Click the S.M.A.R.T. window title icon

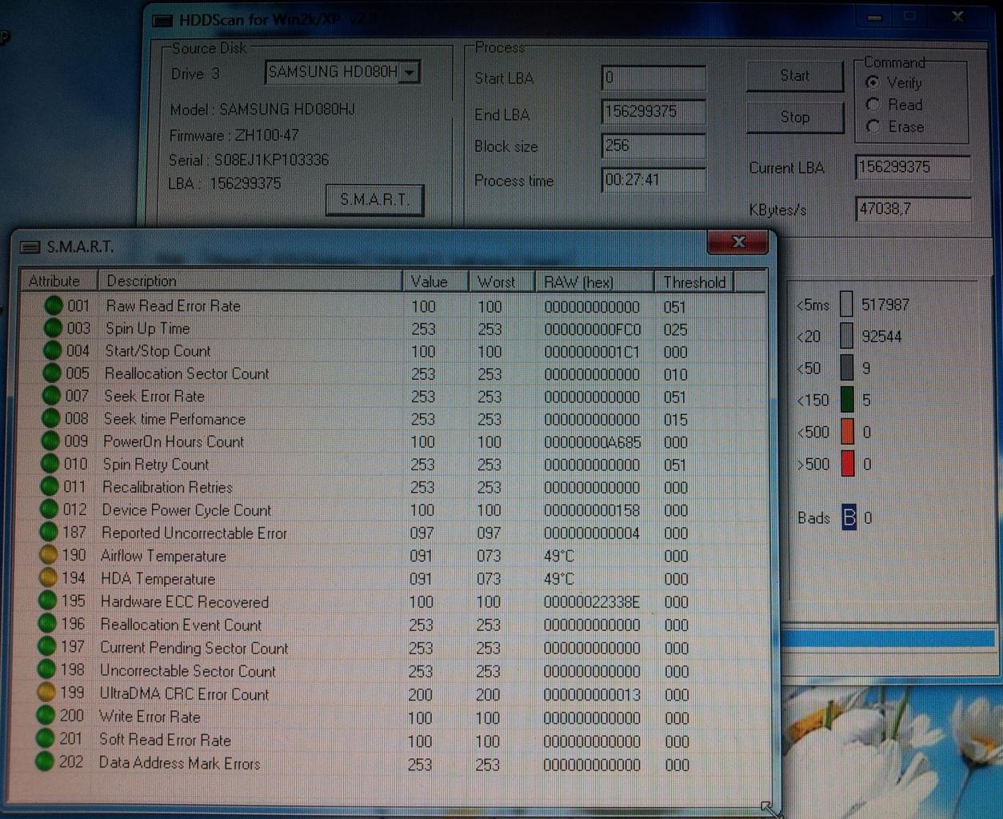(30, 247)
